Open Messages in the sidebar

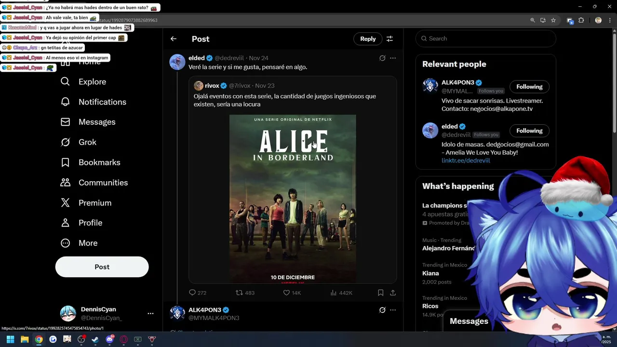click(x=88, y=122)
